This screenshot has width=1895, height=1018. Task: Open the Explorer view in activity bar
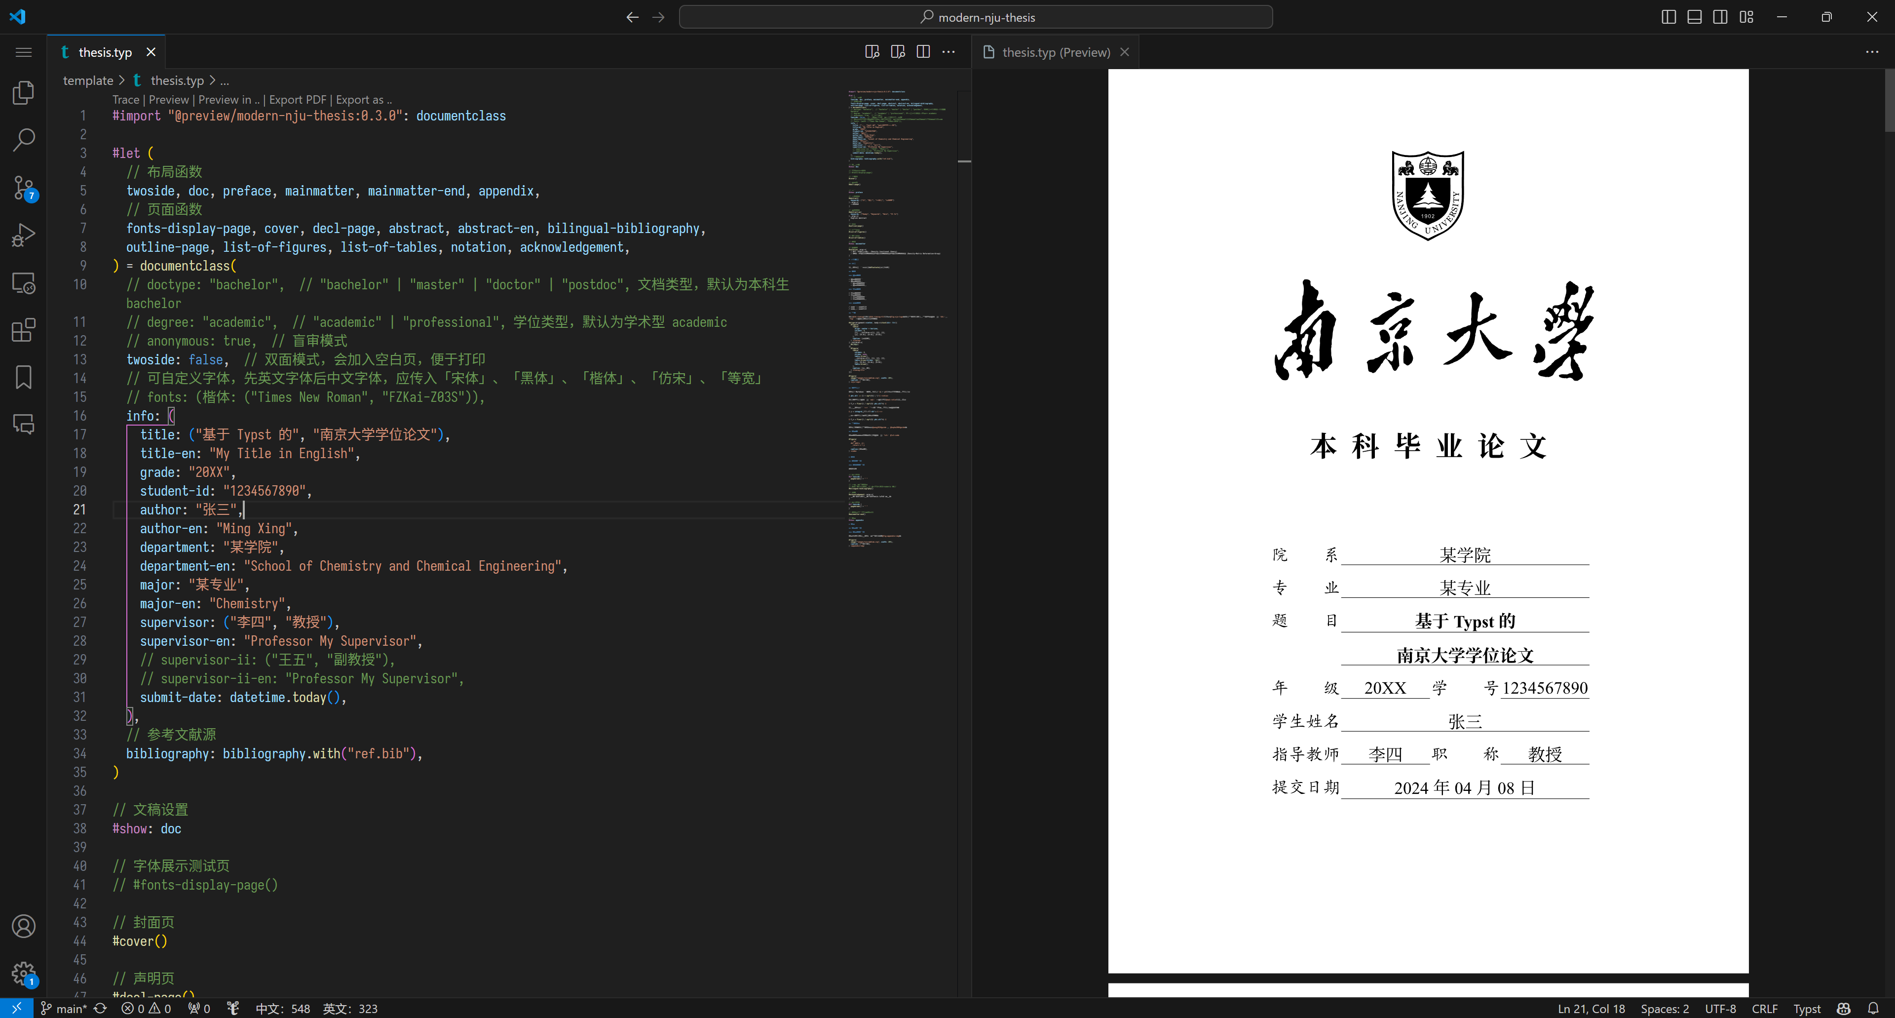pos(24,93)
